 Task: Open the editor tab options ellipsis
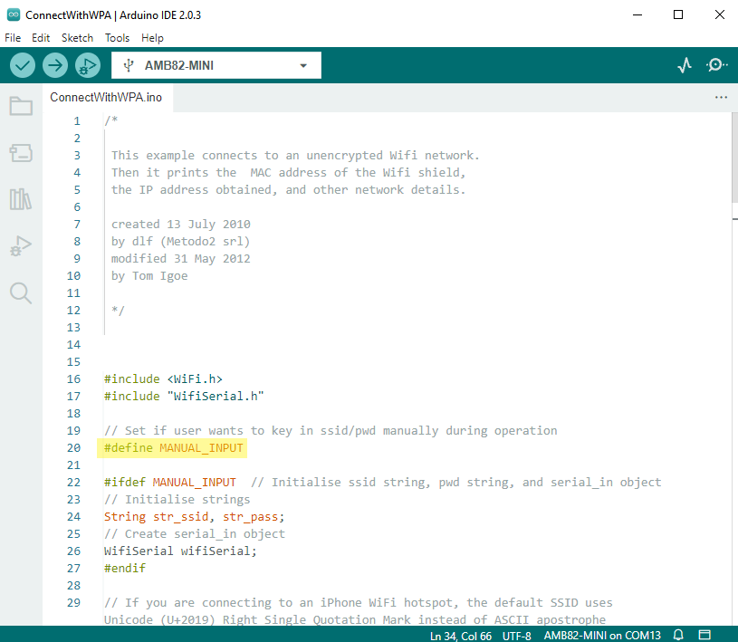pyautogui.click(x=721, y=97)
